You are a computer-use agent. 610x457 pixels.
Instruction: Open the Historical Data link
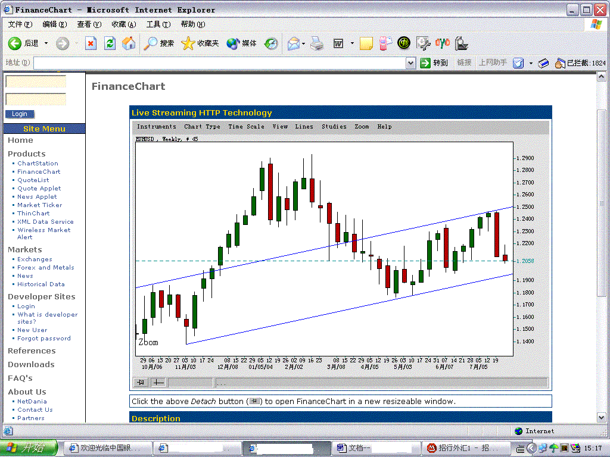point(41,284)
